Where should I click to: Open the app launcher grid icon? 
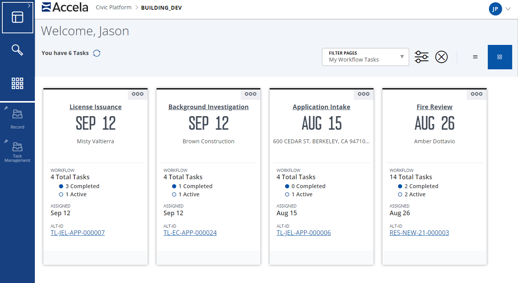coord(17,83)
